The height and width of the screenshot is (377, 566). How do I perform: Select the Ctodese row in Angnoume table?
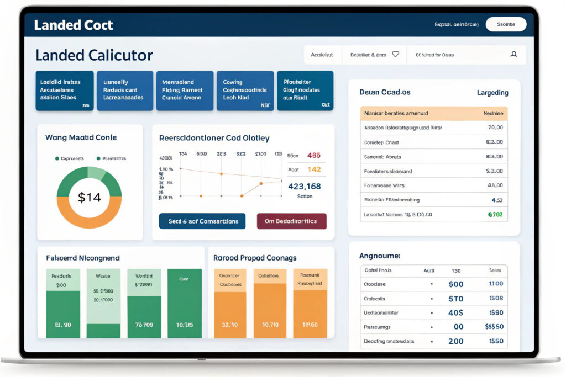tap(434, 284)
